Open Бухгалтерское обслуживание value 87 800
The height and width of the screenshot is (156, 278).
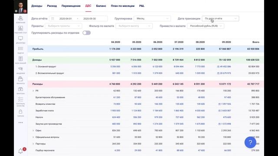[138, 97]
